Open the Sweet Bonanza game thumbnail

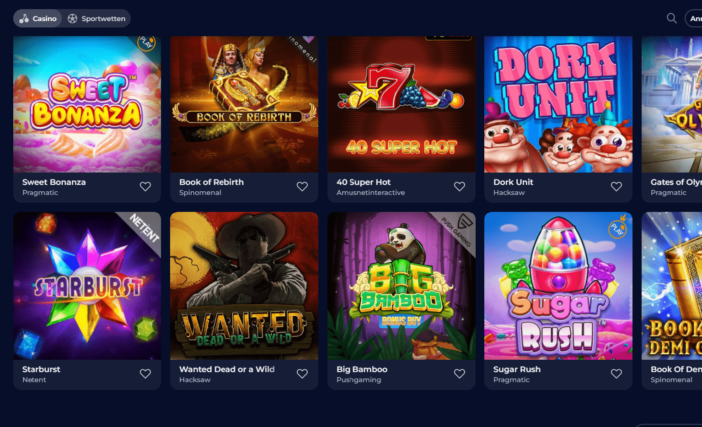point(87,104)
